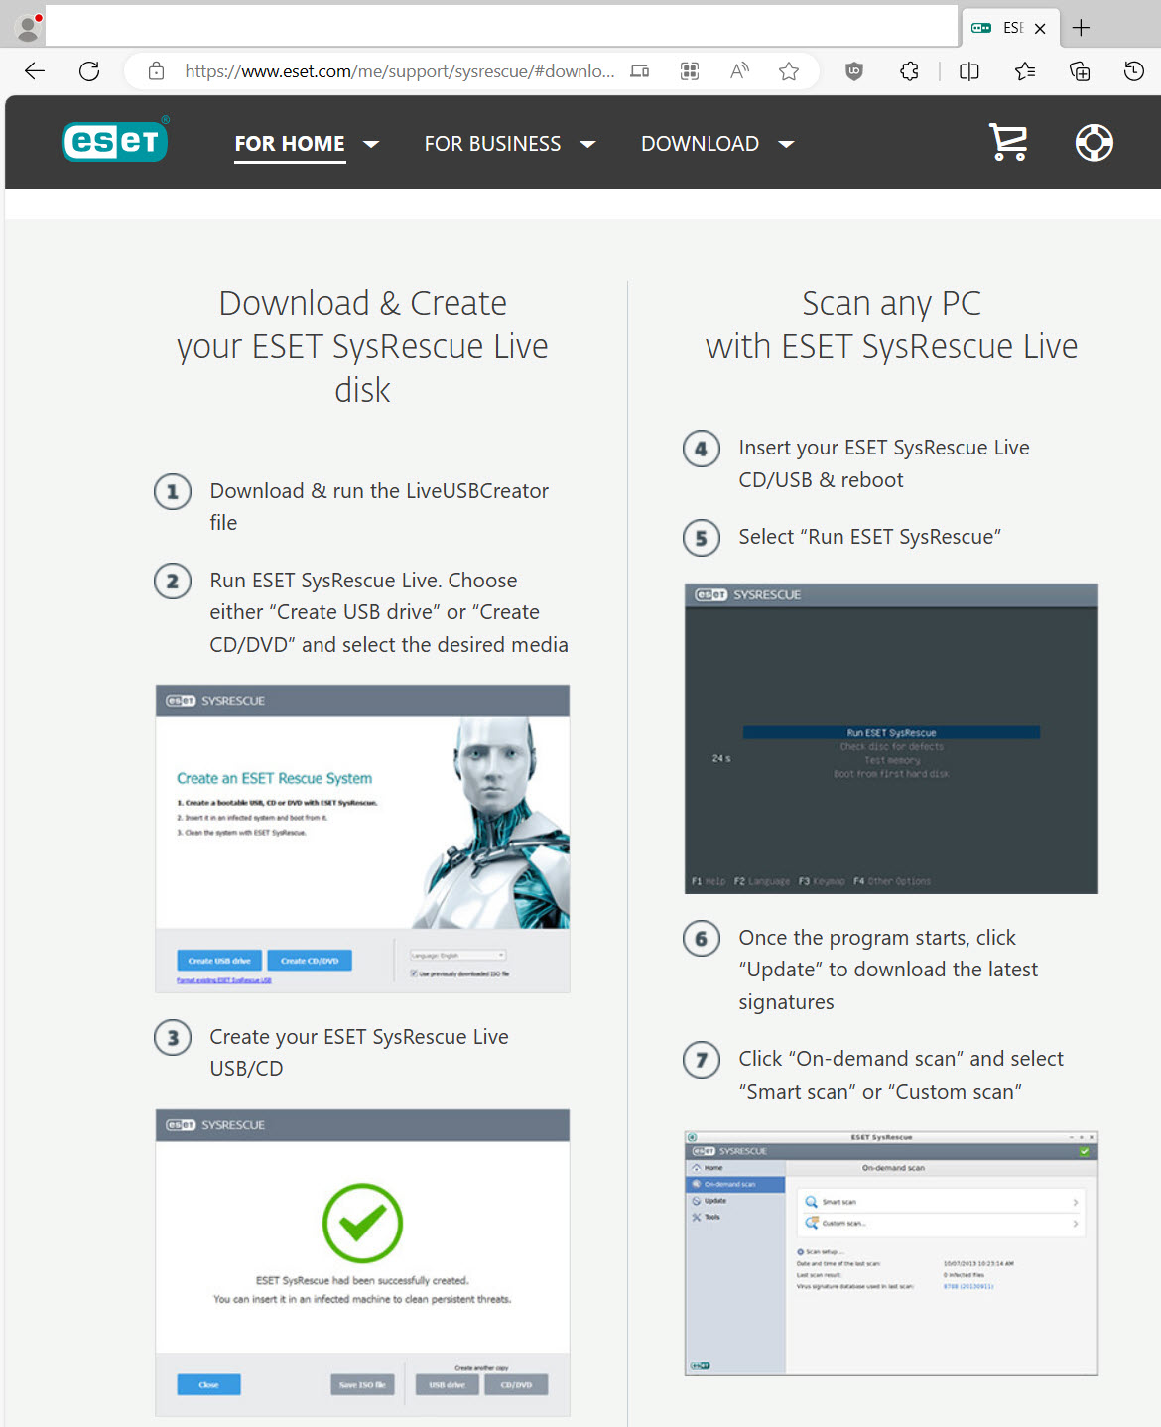Click the 'Select "Run ESET SysRescue"' text
This screenshot has height=1427, width=1161.
(869, 537)
